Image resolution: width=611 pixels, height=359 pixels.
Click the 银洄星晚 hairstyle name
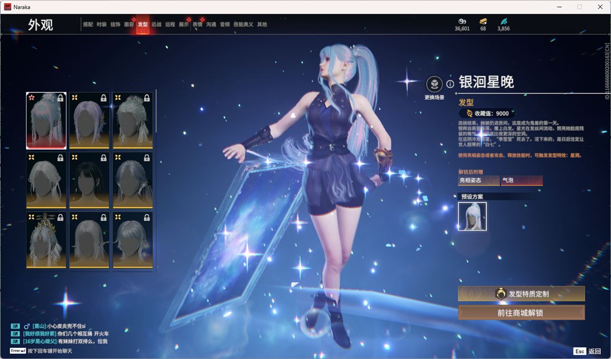point(486,82)
